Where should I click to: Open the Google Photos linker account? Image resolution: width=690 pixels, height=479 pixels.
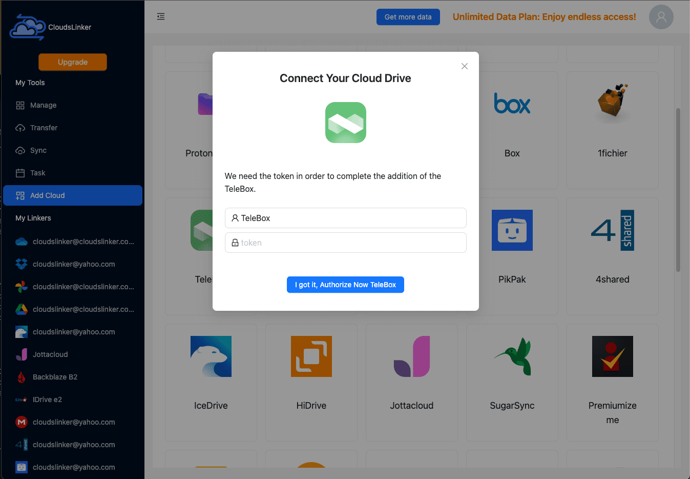[73, 287]
